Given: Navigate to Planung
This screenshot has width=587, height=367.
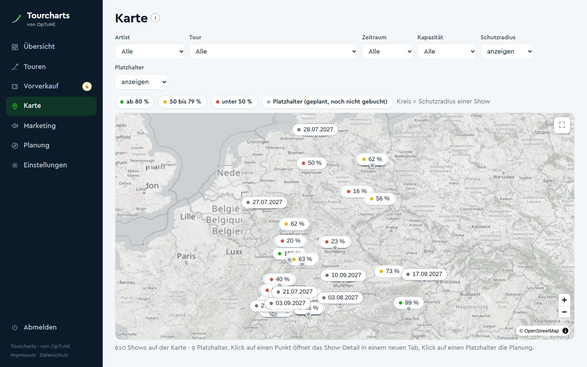Looking at the screenshot, I should [51, 145].
